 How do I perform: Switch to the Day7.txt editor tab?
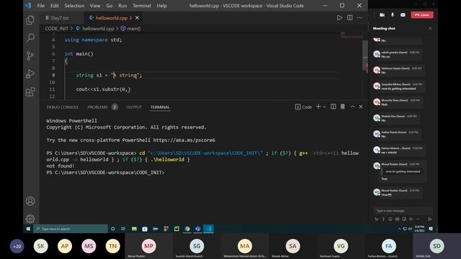tap(61, 18)
